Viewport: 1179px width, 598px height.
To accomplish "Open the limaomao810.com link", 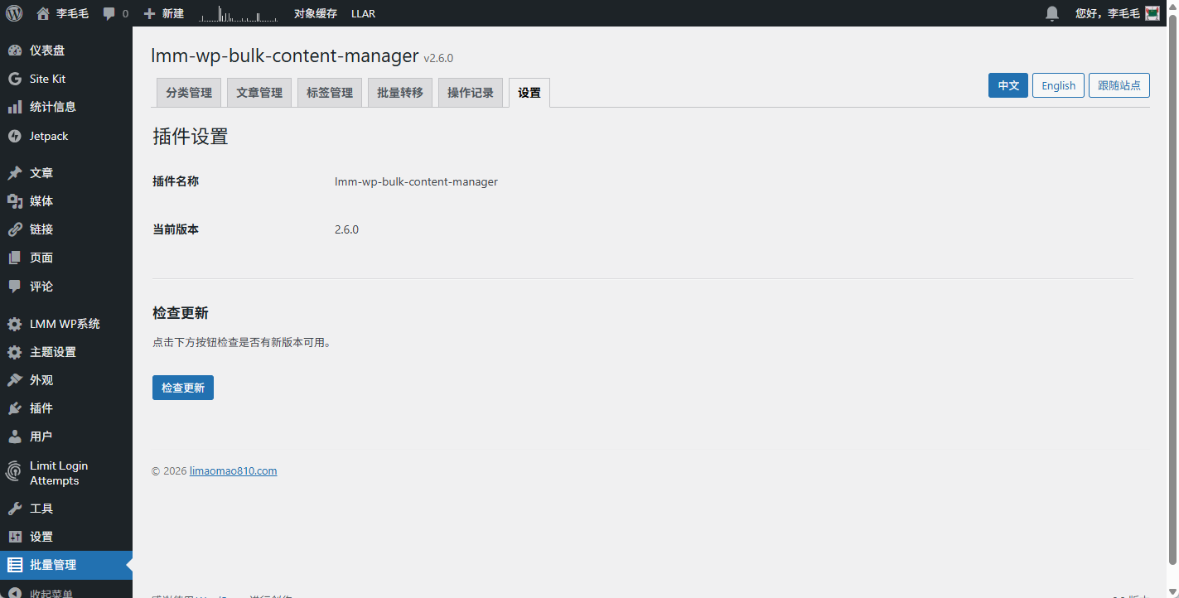I will 233,470.
